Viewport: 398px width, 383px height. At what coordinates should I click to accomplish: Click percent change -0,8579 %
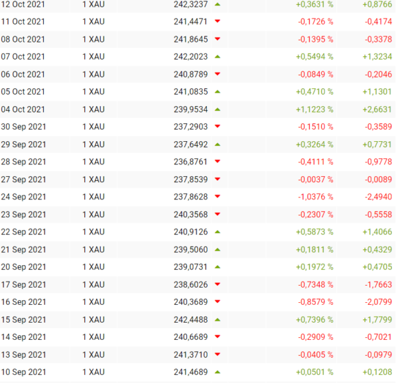pos(316,302)
